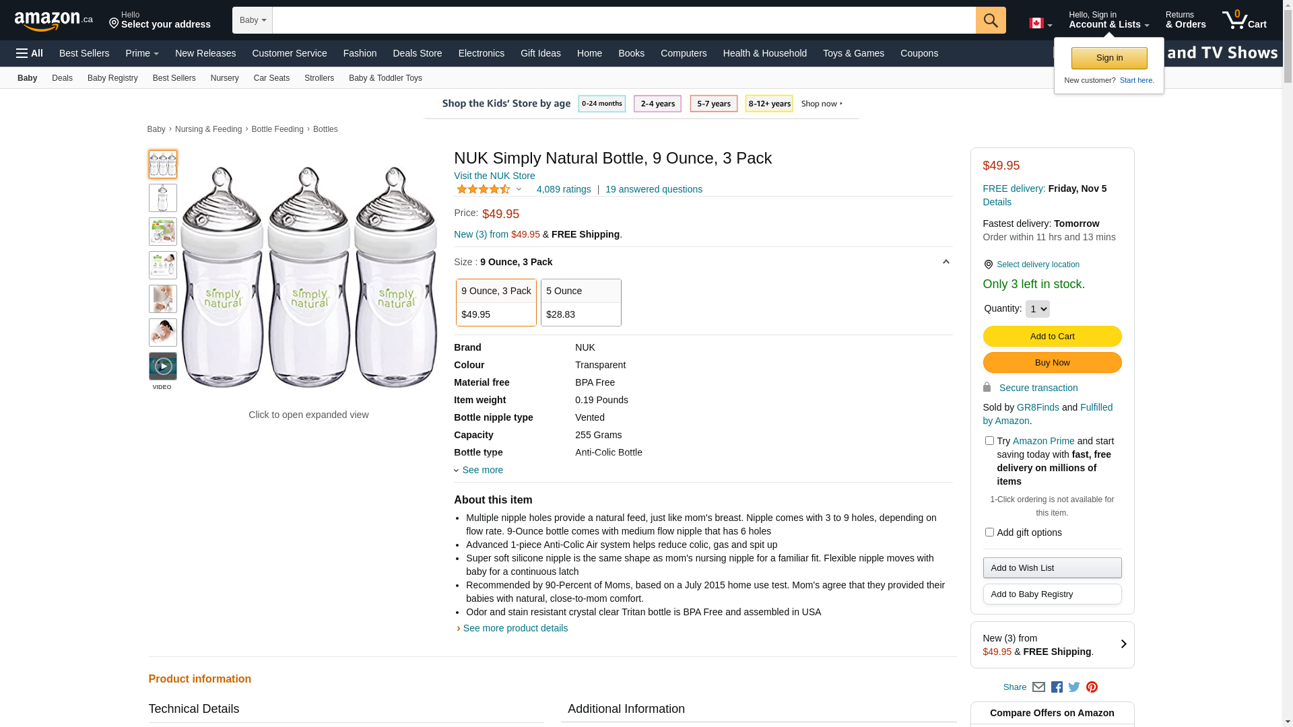The image size is (1293, 727).
Task: Open the shopping cart icon
Action: pos(1243,20)
